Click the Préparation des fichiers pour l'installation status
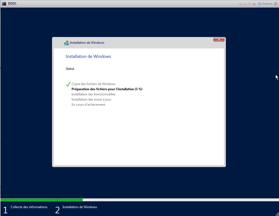This screenshot has width=279, height=216. coord(107,89)
